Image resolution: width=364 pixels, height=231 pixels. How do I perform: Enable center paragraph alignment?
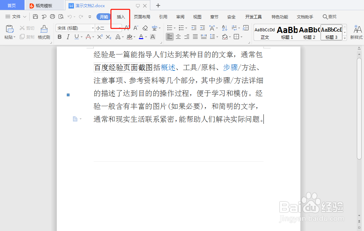178,36
